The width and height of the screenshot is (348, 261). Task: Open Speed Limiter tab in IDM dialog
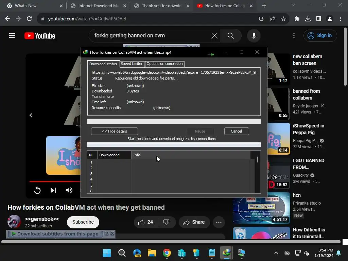coord(132,64)
